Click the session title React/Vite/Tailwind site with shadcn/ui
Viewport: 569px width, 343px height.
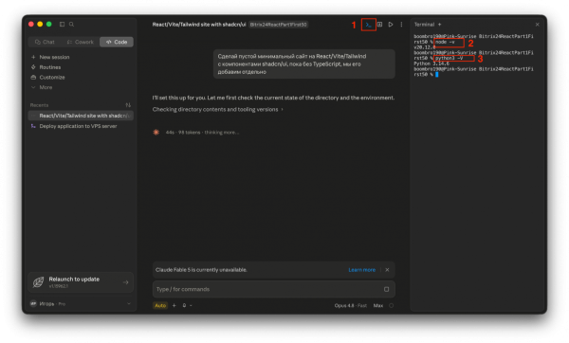tap(199, 25)
